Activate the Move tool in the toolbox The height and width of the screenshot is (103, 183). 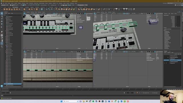coord(2,21)
